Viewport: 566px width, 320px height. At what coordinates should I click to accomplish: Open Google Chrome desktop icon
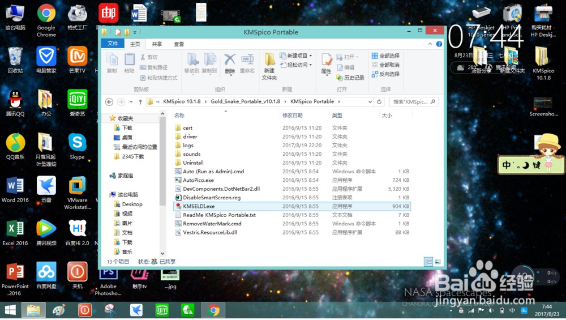pyautogui.click(x=46, y=20)
